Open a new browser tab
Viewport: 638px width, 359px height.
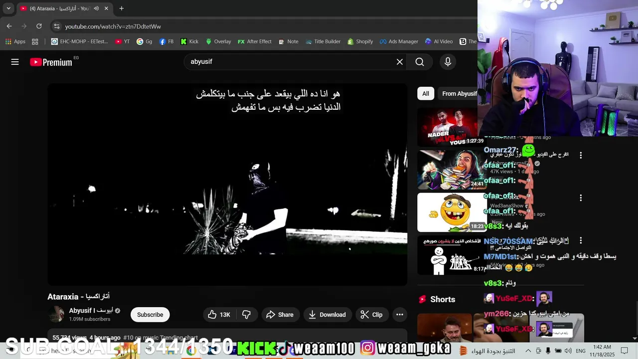121,8
